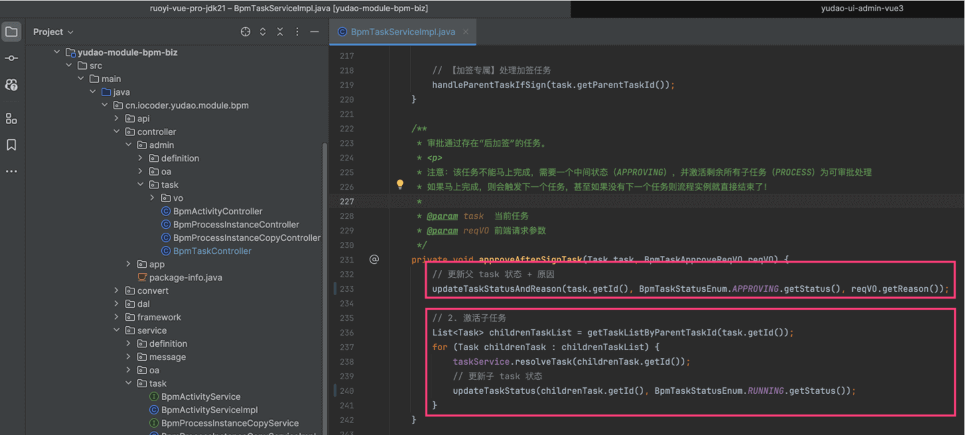Click the More tool windows ellipsis
Image resolution: width=965 pixels, height=435 pixels.
[11, 172]
